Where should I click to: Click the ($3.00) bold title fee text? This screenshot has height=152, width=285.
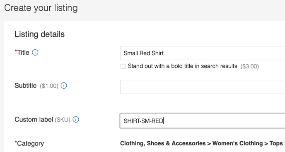click(x=249, y=66)
